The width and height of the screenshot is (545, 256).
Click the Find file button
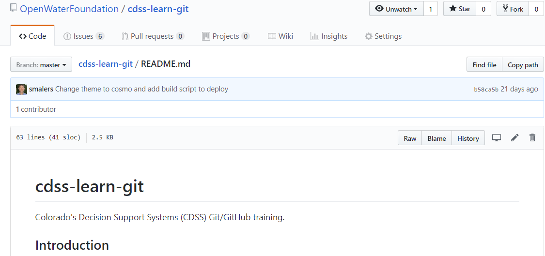click(x=484, y=65)
